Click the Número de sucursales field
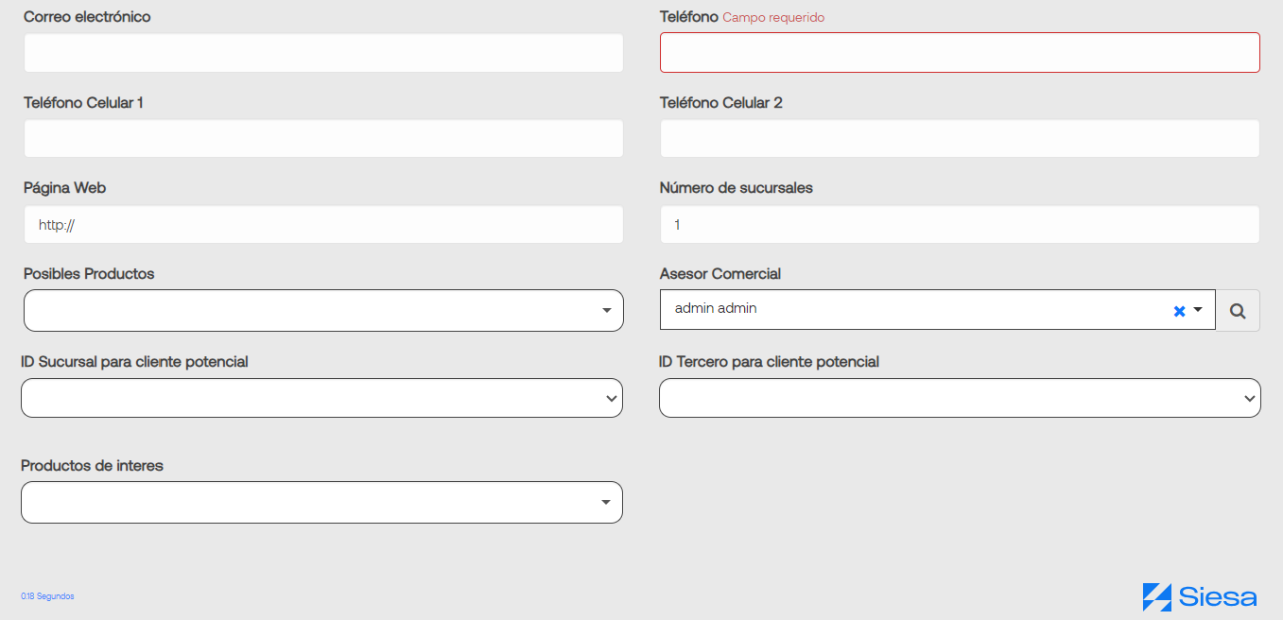 click(x=960, y=225)
